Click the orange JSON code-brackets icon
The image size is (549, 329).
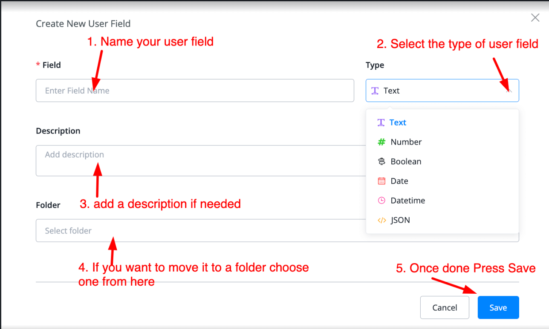pyautogui.click(x=381, y=220)
